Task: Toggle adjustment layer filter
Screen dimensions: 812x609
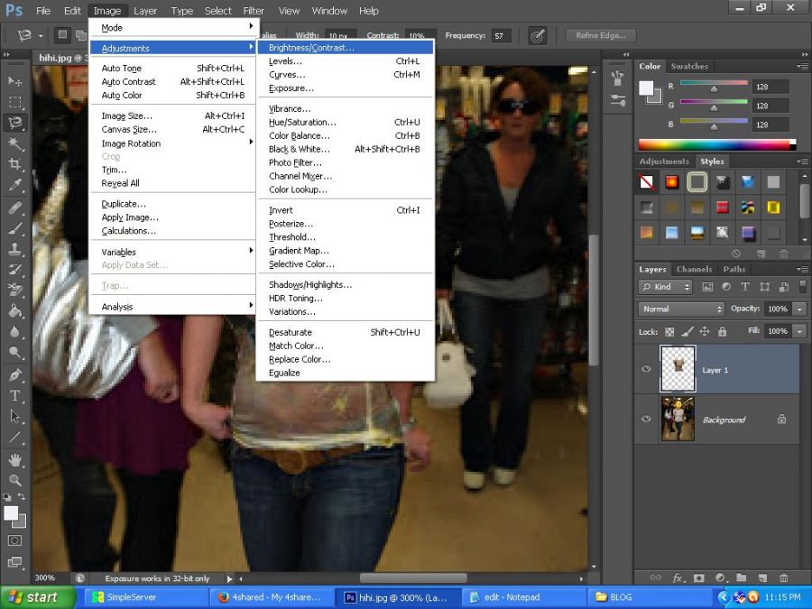Action: pyautogui.click(x=726, y=287)
